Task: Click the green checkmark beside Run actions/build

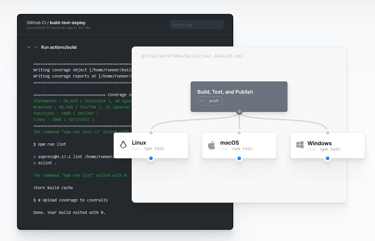Action: [x=36, y=46]
